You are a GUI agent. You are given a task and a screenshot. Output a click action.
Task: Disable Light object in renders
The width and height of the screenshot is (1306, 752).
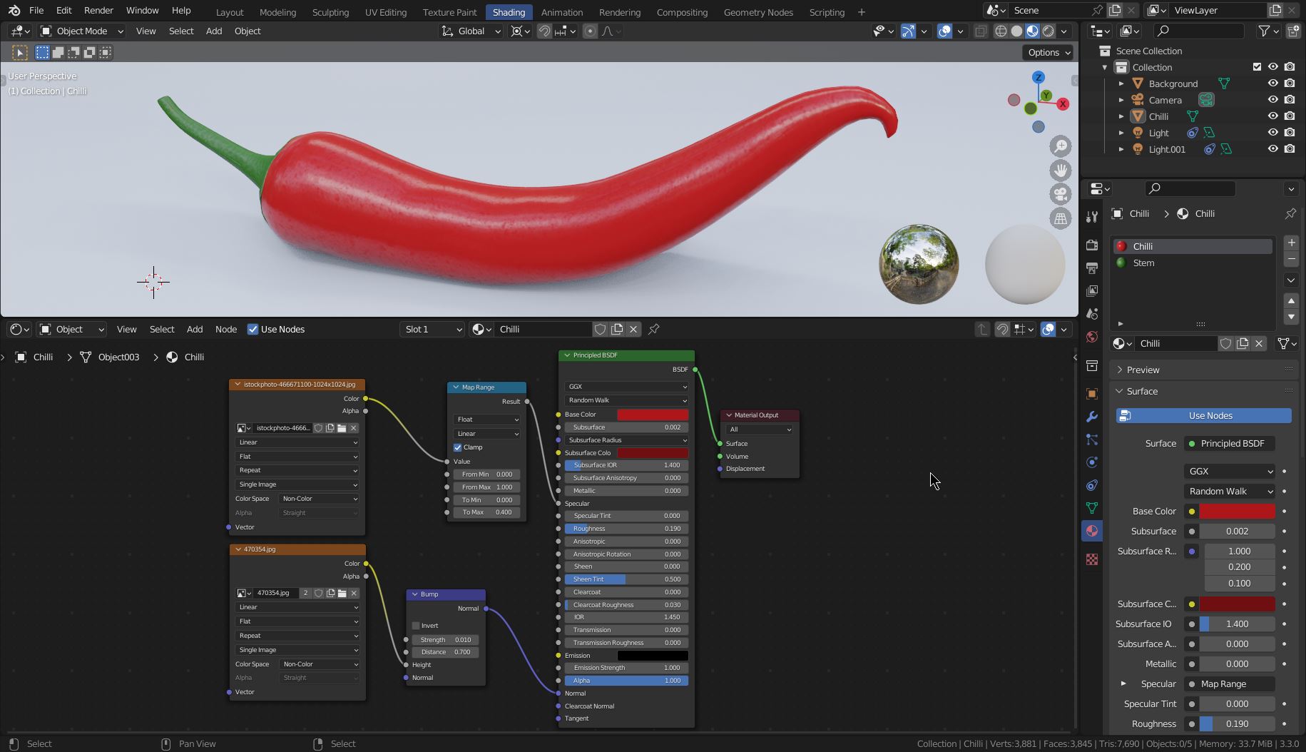point(1290,133)
